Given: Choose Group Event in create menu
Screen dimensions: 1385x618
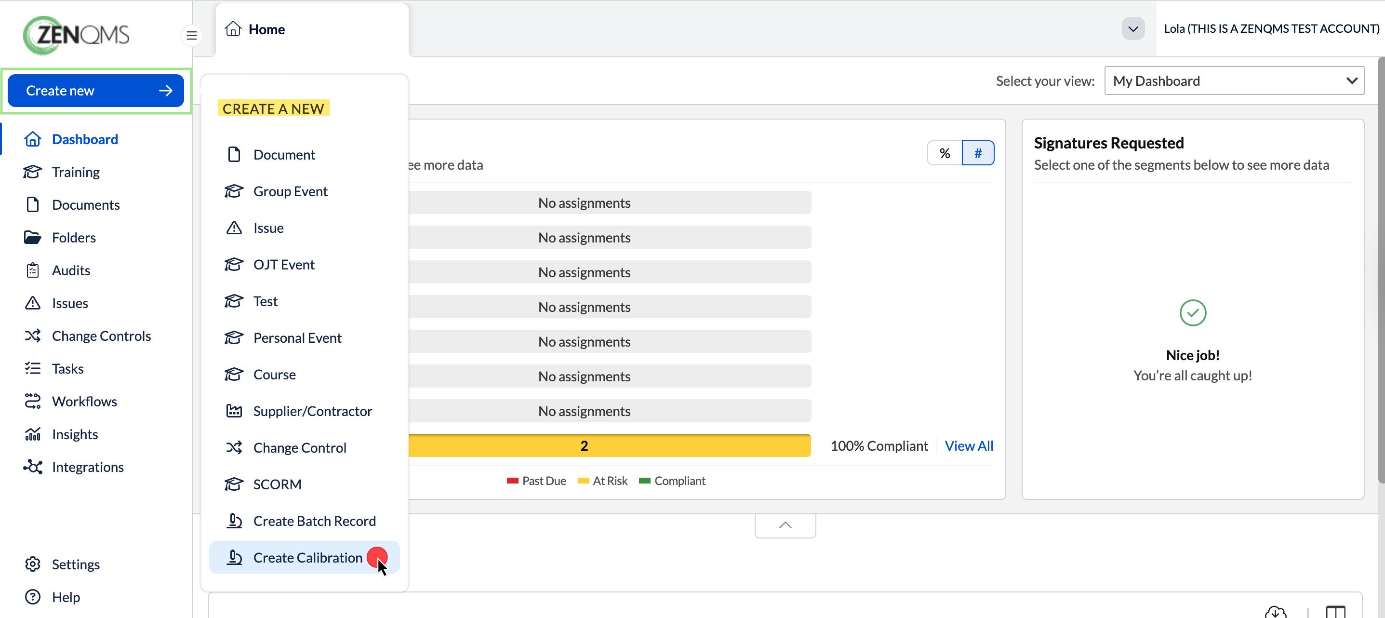Looking at the screenshot, I should (x=304, y=191).
